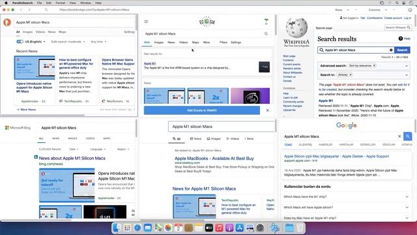The width and height of the screenshot is (417, 235).
Task: Click the Ecosia tree counter icon
Action: click(266, 22)
